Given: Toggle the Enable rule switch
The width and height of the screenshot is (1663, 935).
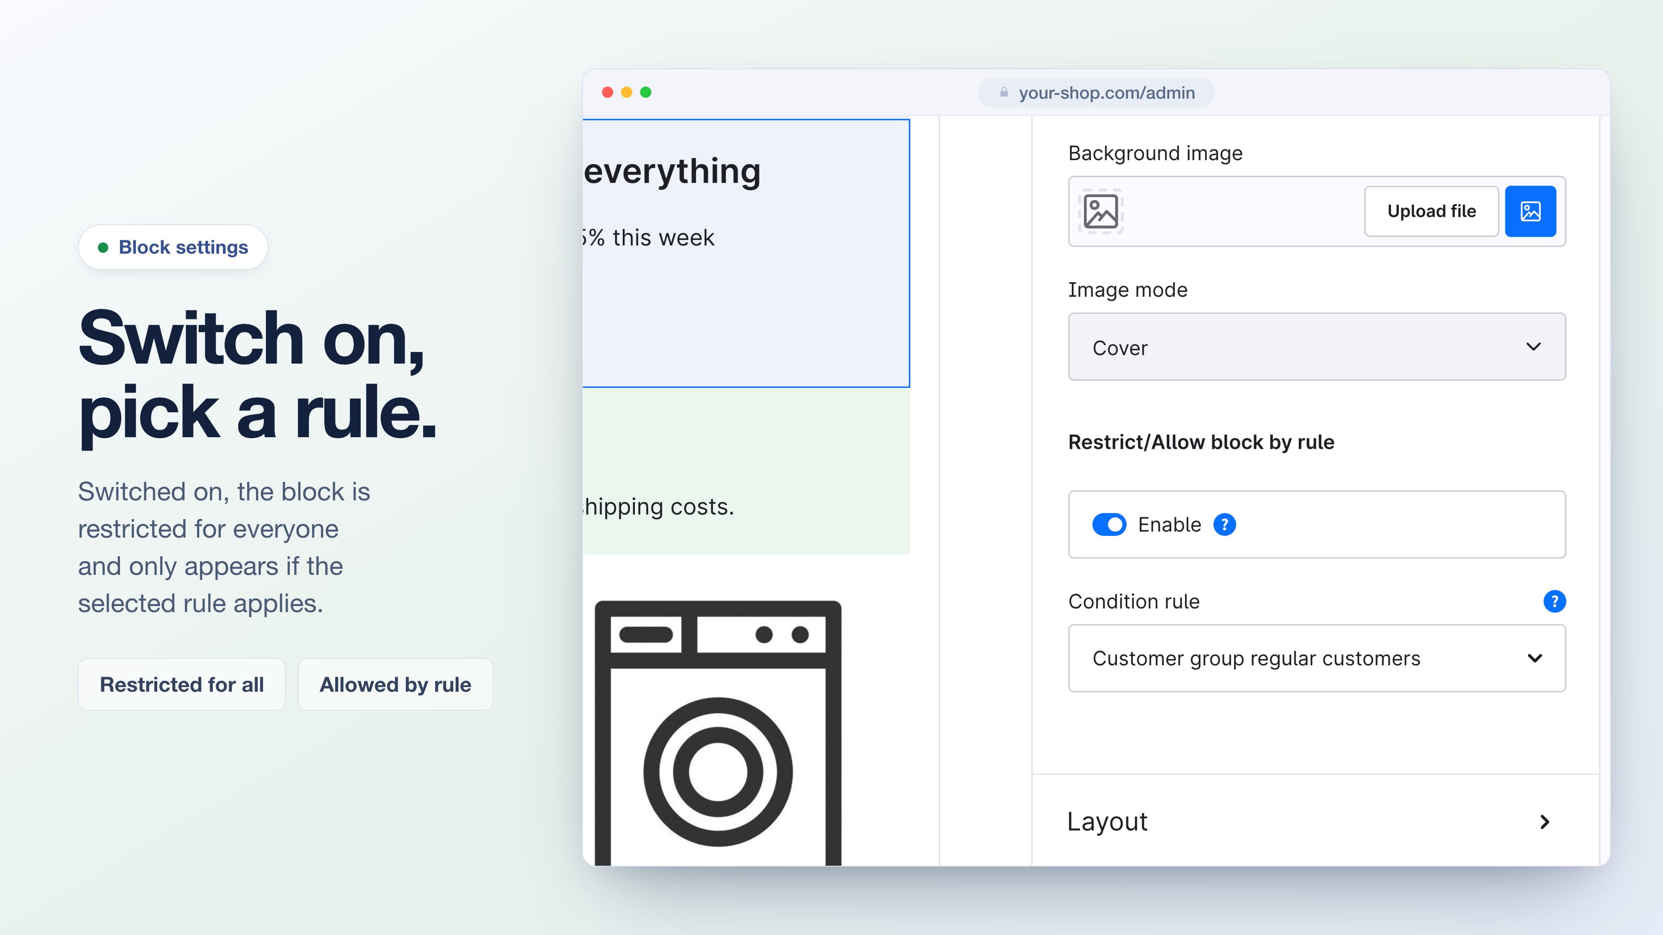Looking at the screenshot, I should [1109, 525].
